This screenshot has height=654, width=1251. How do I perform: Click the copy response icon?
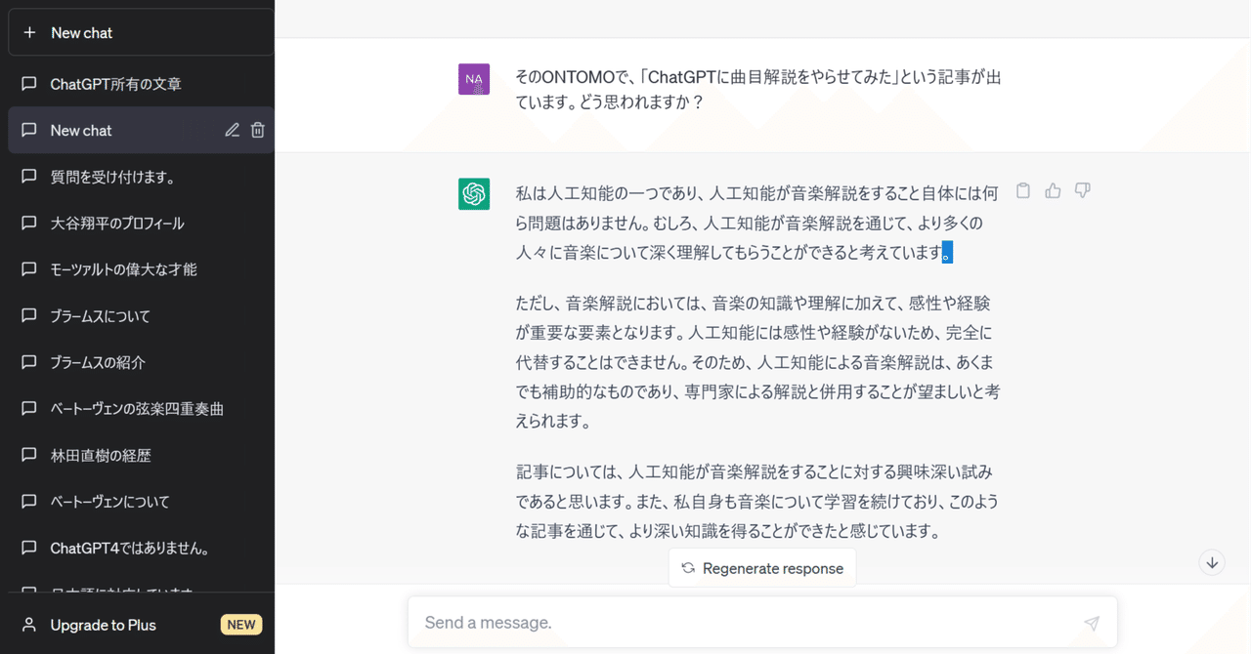pyautogui.click(x=1022, y=190)
